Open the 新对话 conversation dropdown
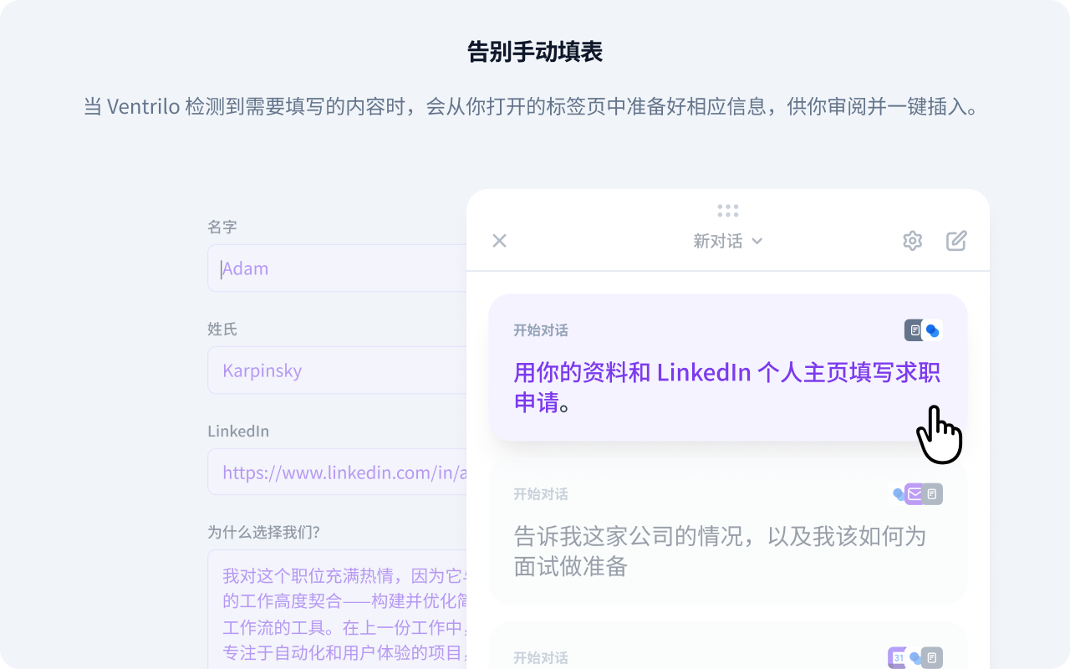Viewport: 1070px width, 669px height. (x=727, y=241)
